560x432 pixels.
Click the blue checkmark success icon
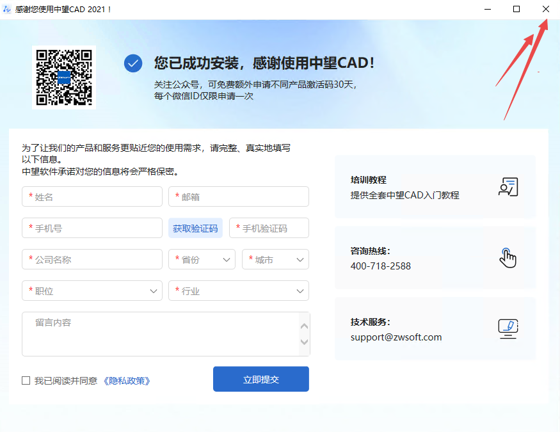pyautogui.click(x=133, y=63)
